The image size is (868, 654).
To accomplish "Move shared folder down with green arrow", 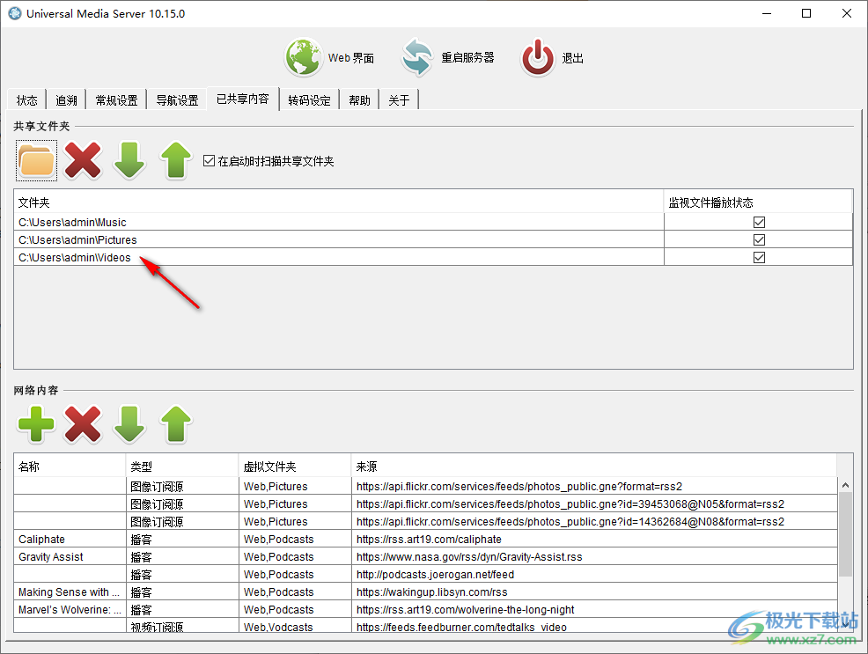I will point(129,160).
